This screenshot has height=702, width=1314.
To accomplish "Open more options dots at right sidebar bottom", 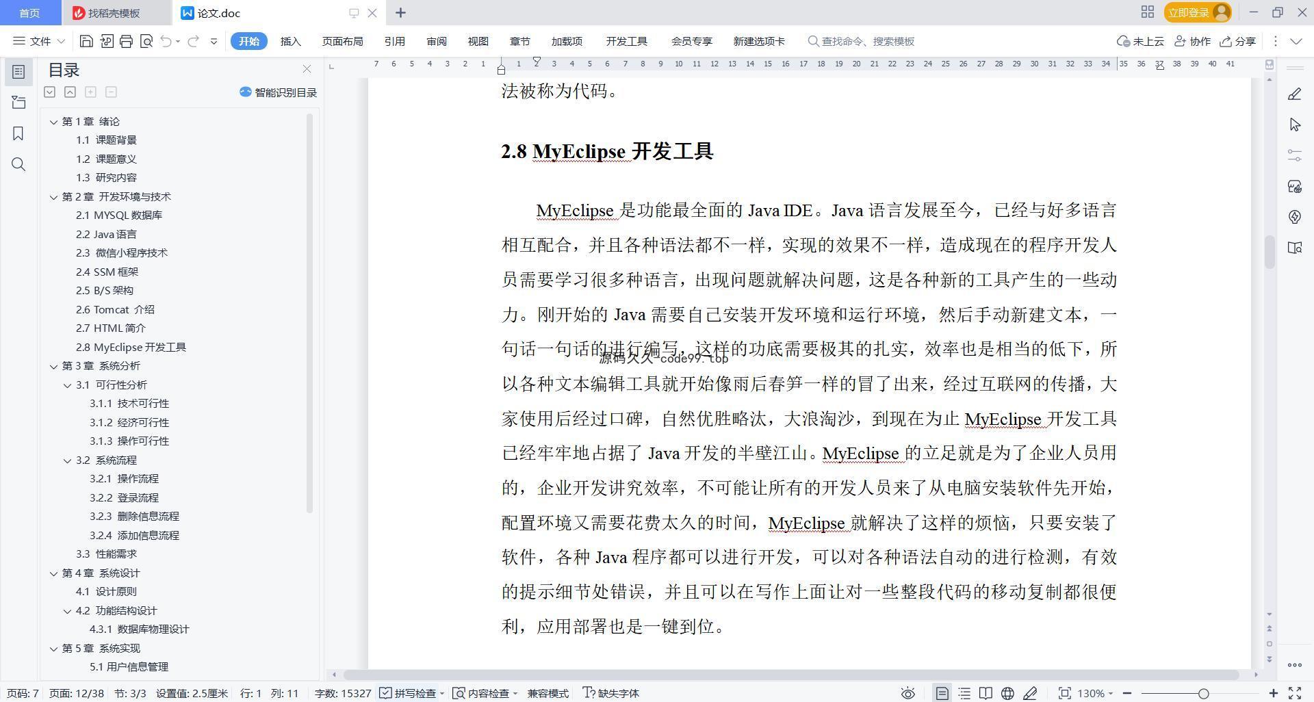I will tap(1294, 664).
